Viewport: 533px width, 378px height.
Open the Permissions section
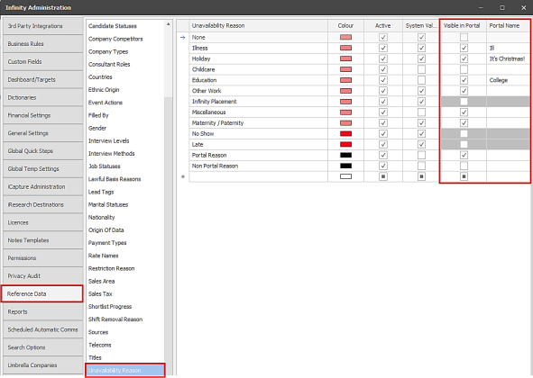42,258
